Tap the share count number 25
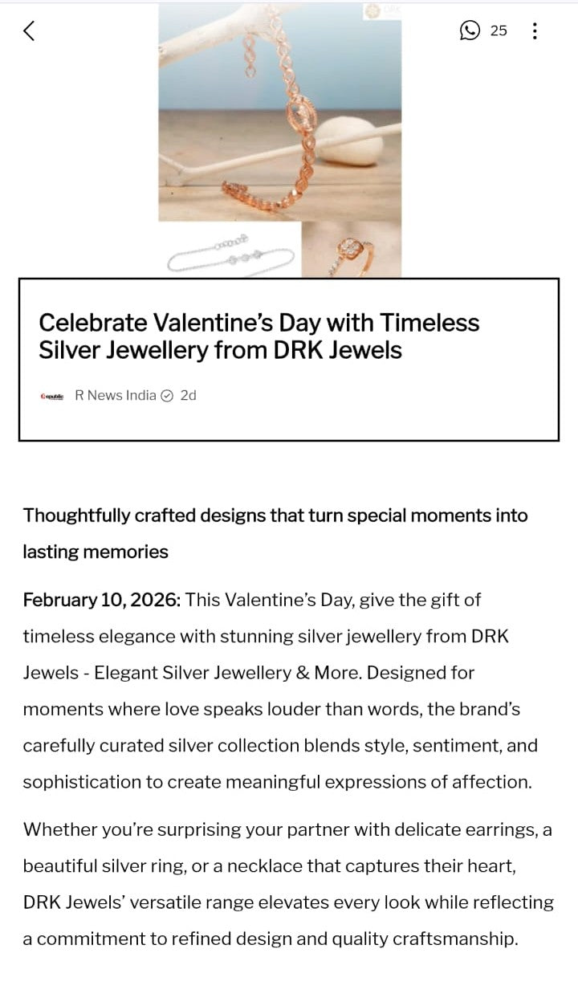Viewport: 578px width, 1002px height. click(499, 31)
